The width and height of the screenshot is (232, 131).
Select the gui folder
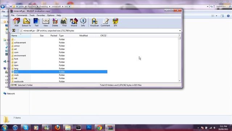59,62
